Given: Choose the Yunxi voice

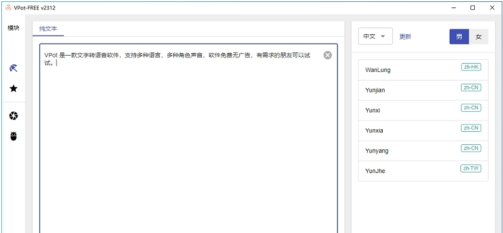Looking at the screenshot, I should click(423, 110).
